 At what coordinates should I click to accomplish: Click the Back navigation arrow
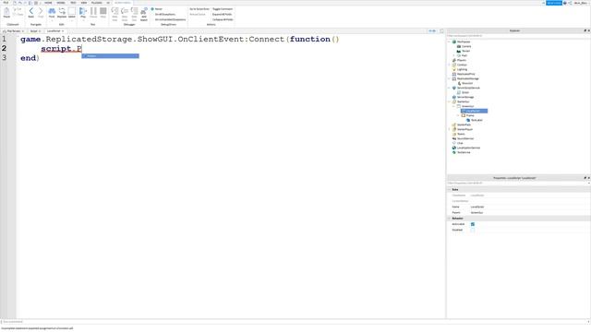30,12
